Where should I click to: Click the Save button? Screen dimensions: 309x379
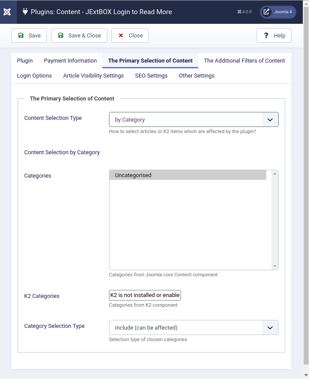(29, 36)
